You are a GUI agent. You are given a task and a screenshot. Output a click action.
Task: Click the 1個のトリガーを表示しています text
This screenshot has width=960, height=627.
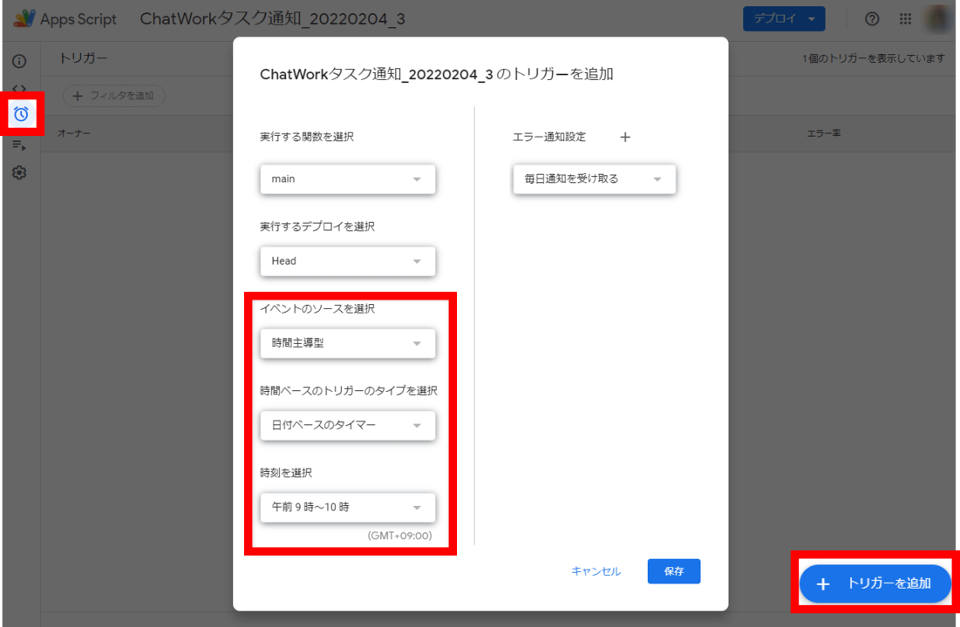click(x=874, y=58)
